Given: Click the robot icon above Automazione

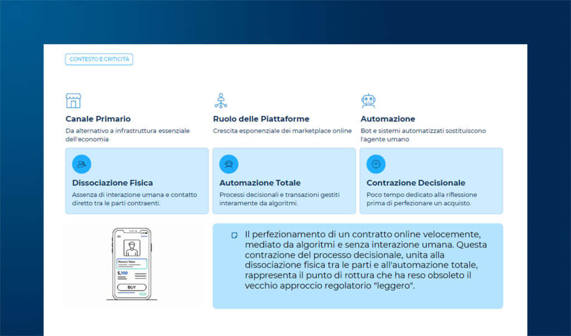Looking at the screenshot, I should [368, 100].
